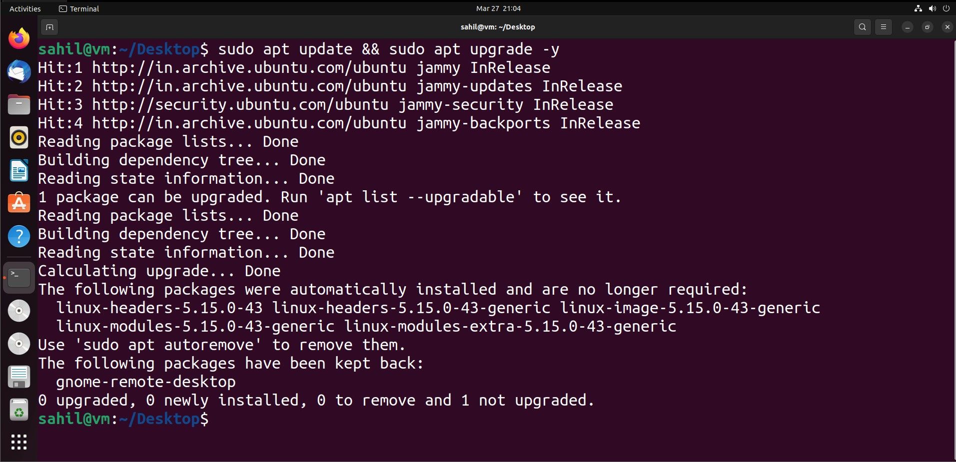Launch Ubuntu Software center
The height and width of the screenshot is (462, 956).
tap(18, 203)
